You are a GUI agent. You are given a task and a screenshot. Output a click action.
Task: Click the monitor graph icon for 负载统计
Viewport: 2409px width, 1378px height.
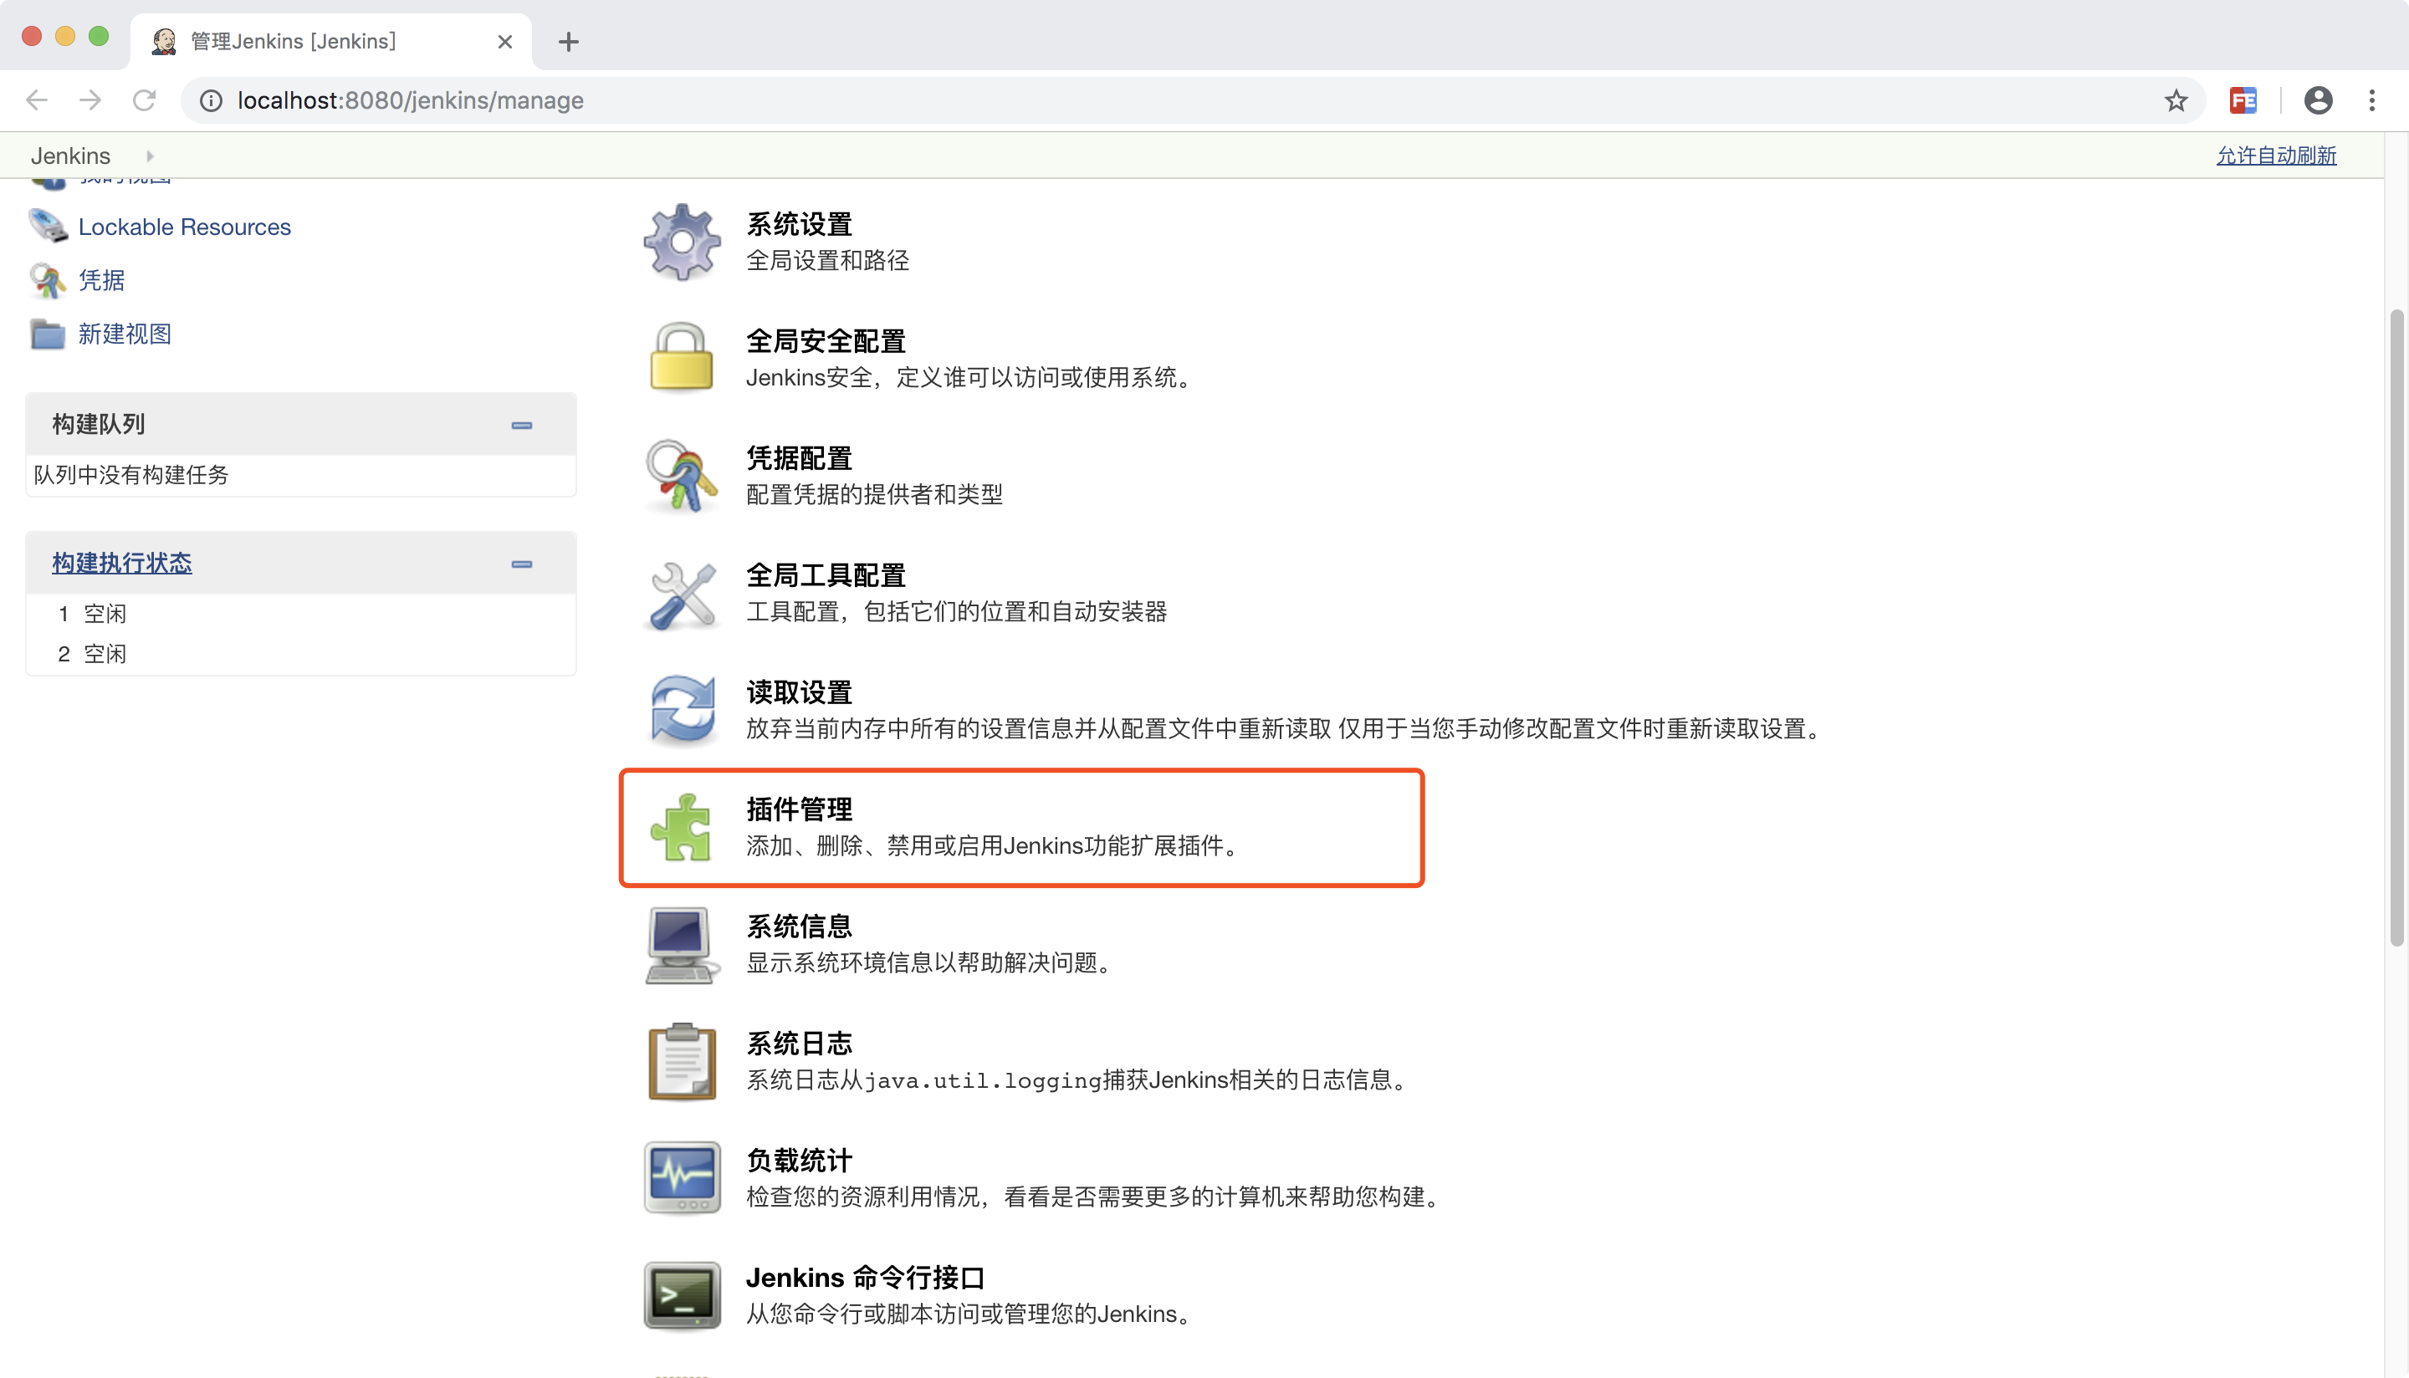click(682, 1177)
